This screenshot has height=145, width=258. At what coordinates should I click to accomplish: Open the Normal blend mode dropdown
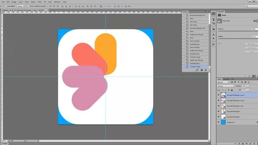coord(226,86)
